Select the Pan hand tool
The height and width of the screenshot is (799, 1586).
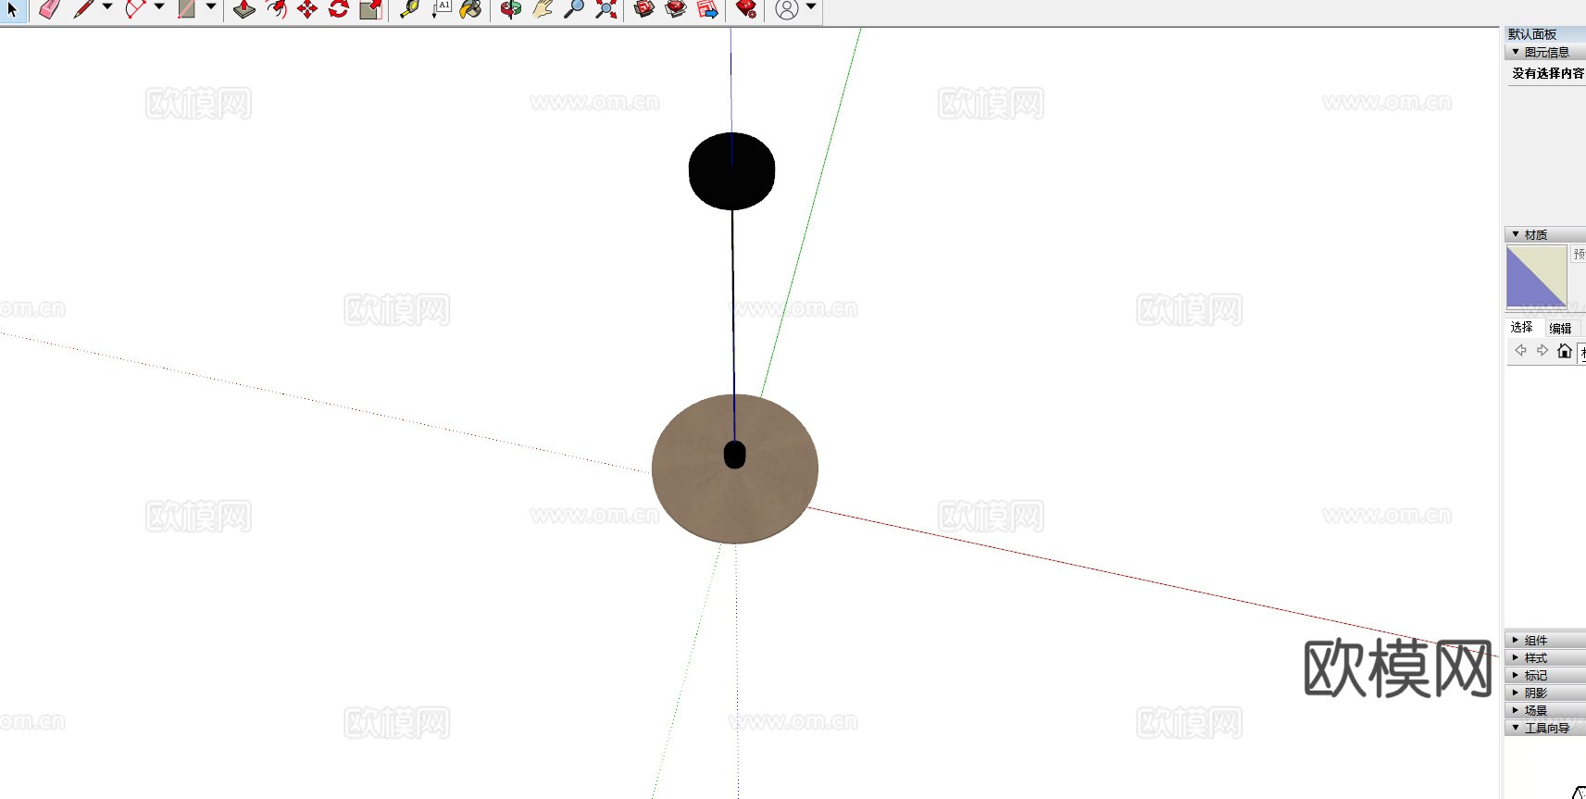543,9
